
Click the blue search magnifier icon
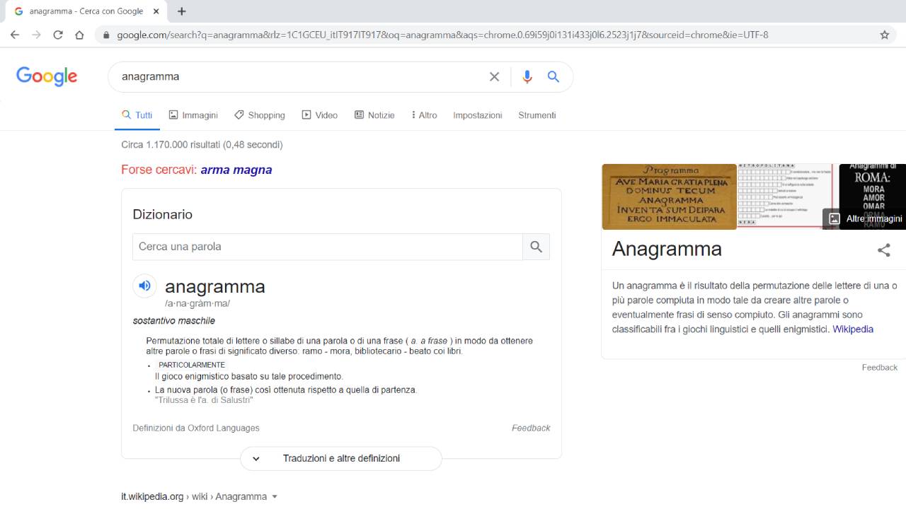tap(554, 76)
